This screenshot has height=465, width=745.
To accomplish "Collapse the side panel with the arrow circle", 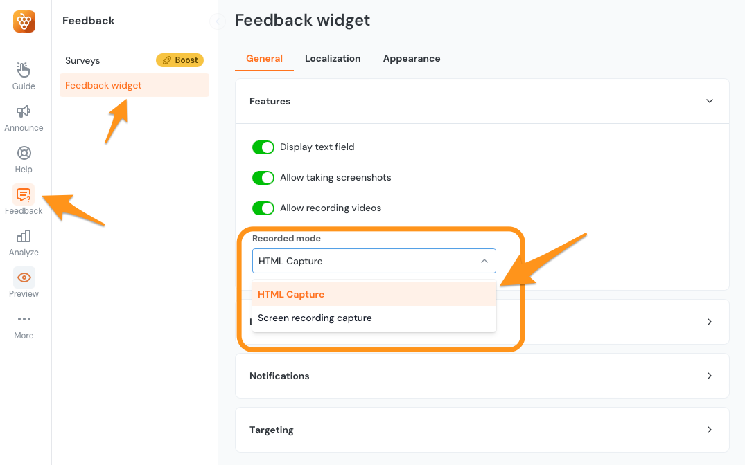I will pos(218,21).
